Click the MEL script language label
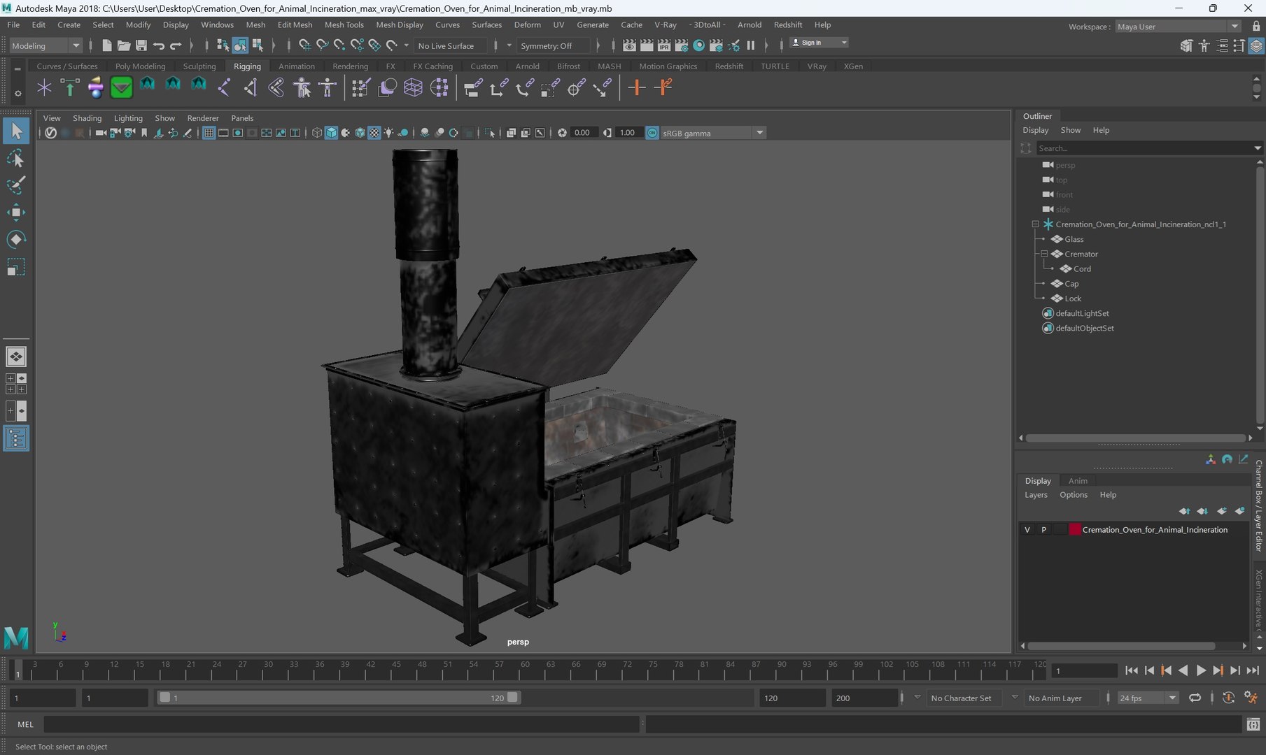This screenshot has height=755, width=1266. (25, 725)
